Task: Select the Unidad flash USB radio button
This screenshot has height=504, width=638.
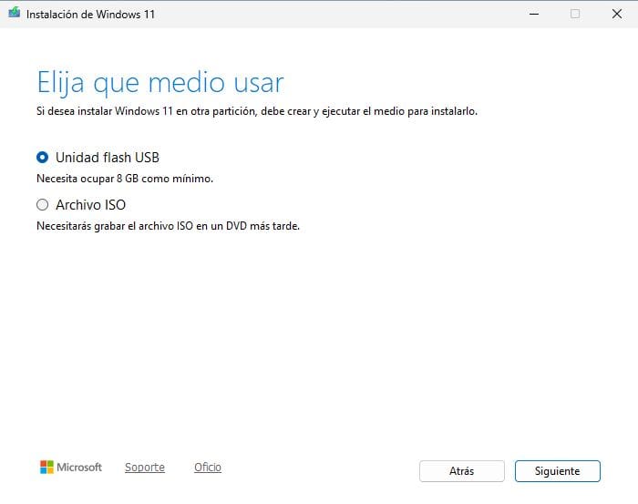Action: [x=42, y=157]
